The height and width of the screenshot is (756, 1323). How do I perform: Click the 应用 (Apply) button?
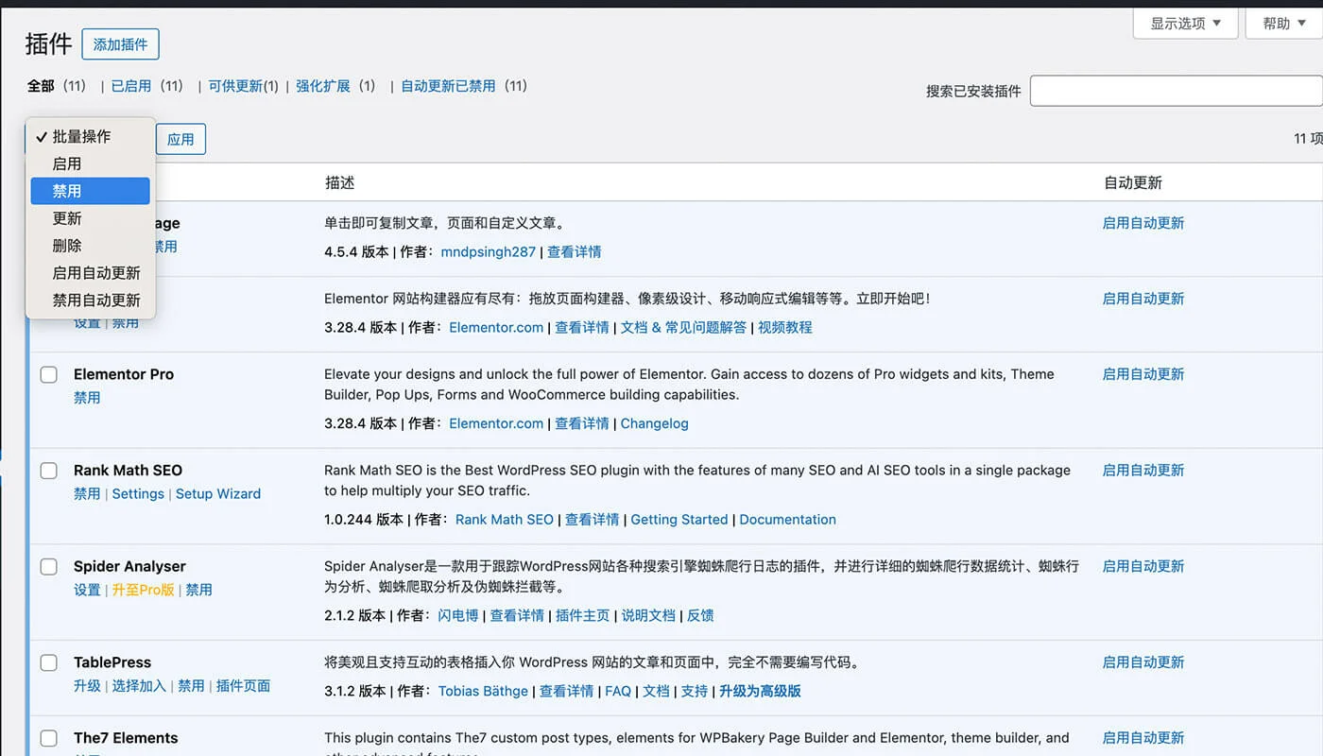point(180,139)
